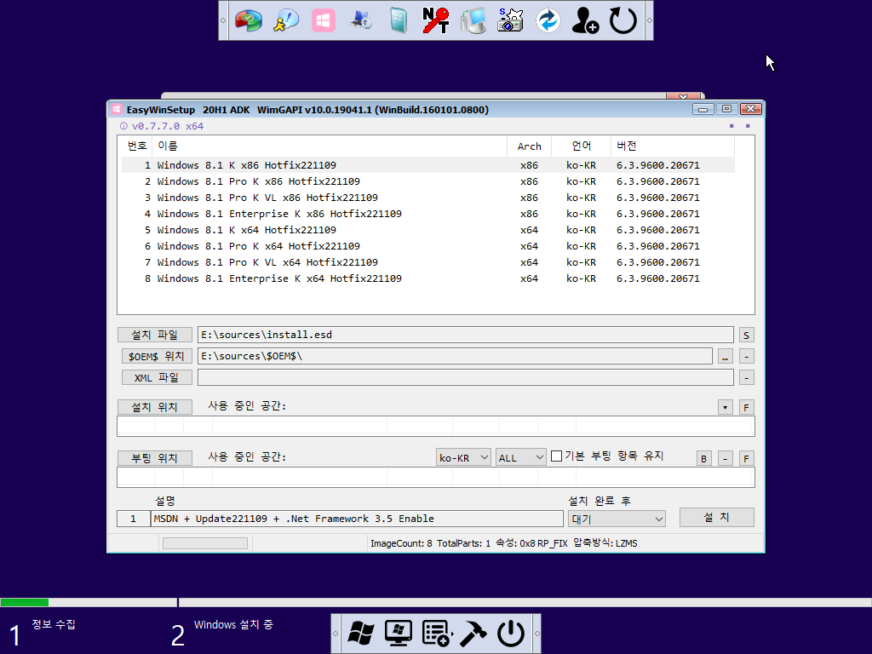Click the install.esd path field
872x654 pixels.
pos(466,334)
